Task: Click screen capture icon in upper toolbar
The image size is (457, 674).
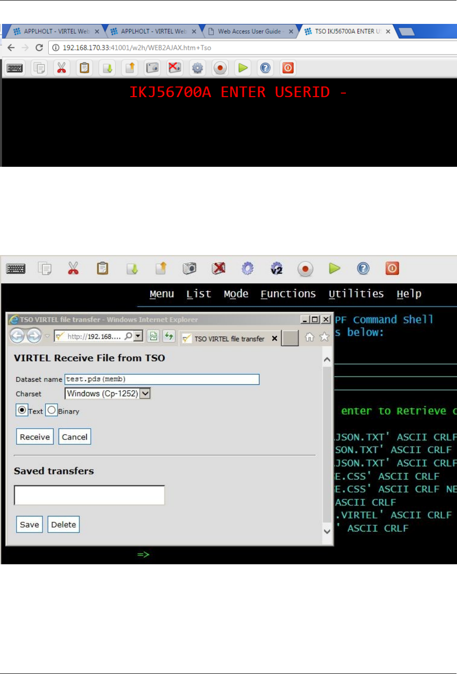Action: tap(152, 68)
